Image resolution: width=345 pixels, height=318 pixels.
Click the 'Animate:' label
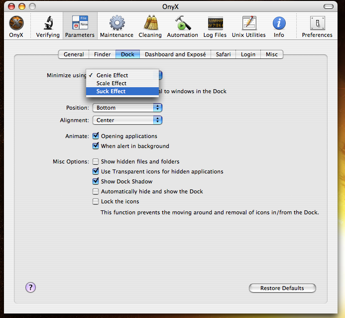pyautogui.click(x=77, y=136)
